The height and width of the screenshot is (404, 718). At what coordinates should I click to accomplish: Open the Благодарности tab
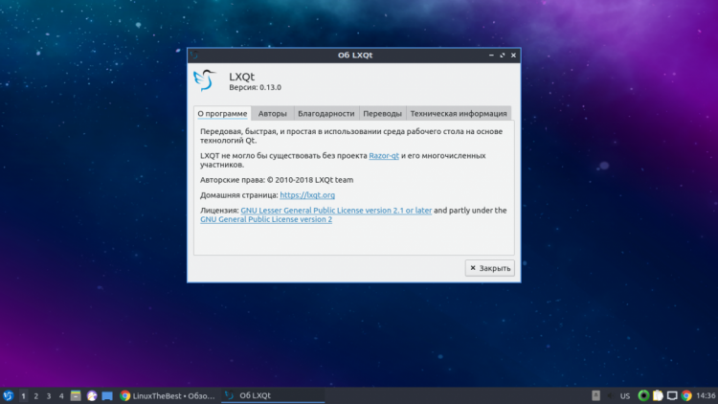326,113
